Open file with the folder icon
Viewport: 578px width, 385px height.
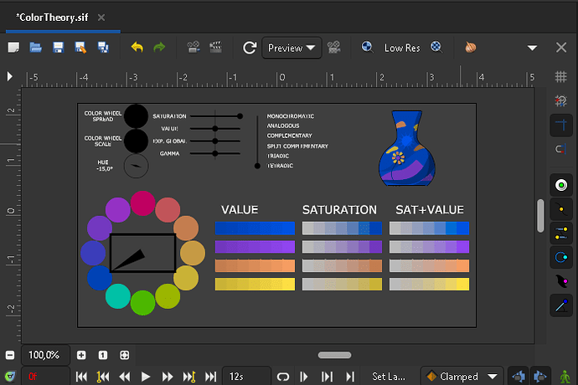point(36,48)
